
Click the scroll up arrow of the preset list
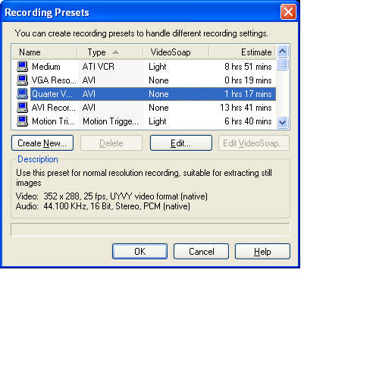(x=282, y=52)
